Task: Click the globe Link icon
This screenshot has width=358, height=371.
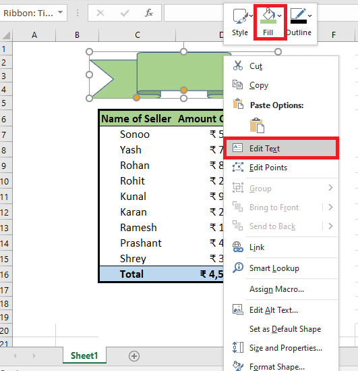Action: (237, 247)
